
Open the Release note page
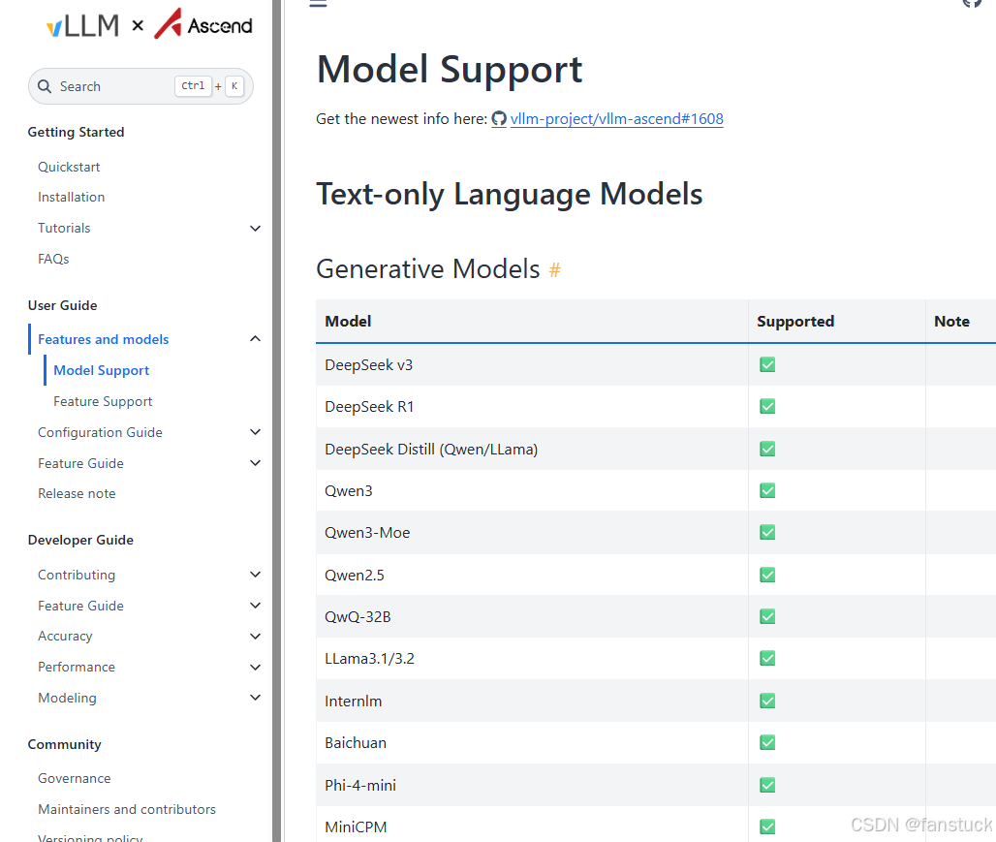(x=77, y=494)
